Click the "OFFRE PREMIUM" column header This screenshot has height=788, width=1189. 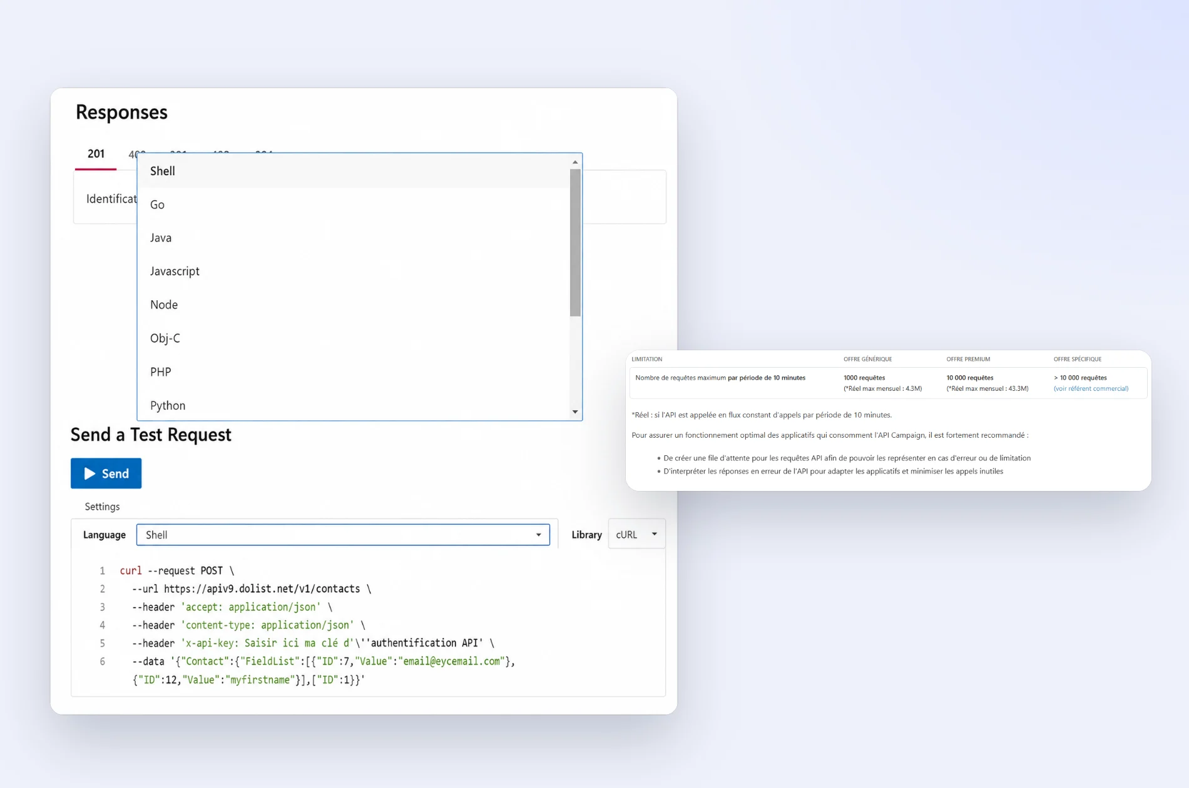click(968, 359)
